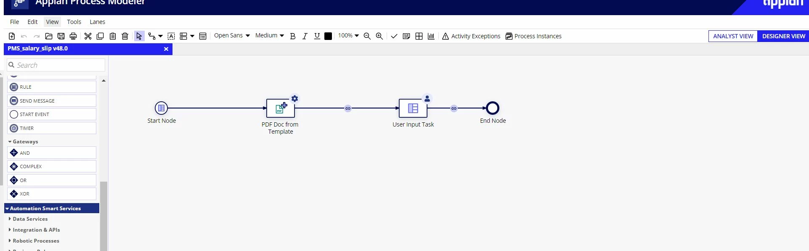Select the text annotation tool
Image resolution: width=809 pixels, height=251 pixels.
[x=171, y=36]
